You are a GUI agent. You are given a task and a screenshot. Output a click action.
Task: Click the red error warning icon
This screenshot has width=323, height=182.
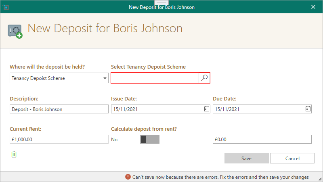(x=128, y=177)
